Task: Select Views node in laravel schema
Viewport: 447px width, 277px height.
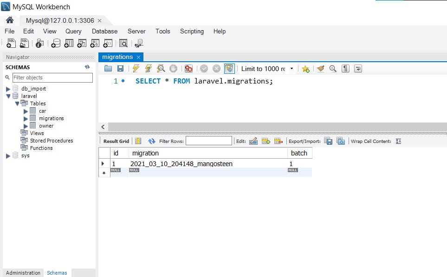Action: tap(37, 133)
